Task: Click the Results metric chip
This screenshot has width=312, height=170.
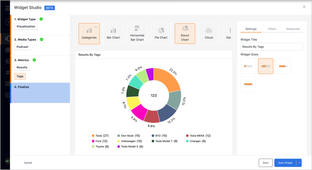Action: [x=22, y=67]
